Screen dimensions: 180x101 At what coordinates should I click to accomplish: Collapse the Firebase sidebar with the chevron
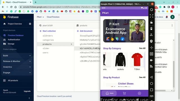coord(29,98)
